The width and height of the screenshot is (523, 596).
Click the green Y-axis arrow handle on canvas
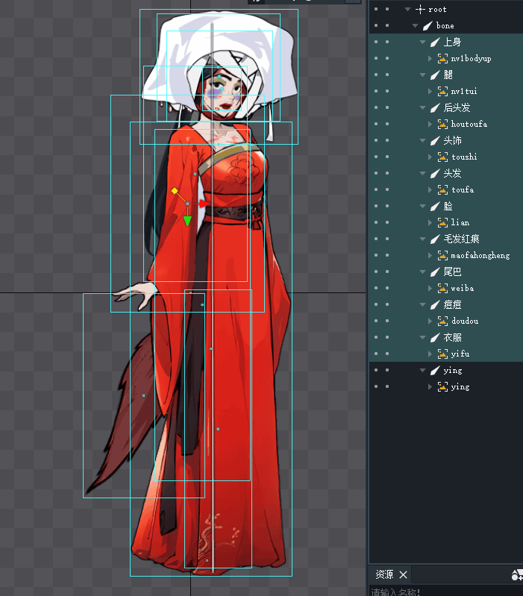(x=187, y=221)
